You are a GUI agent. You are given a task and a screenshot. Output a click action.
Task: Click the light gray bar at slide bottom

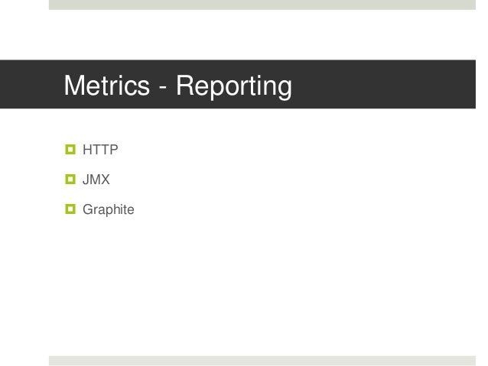[262, 361]
